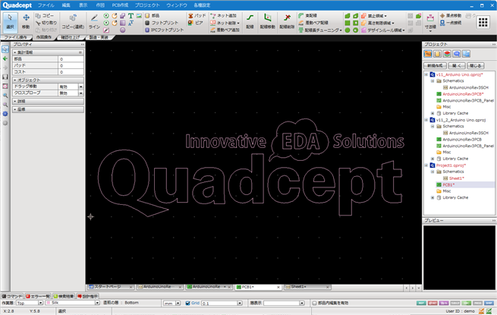Open 寸法線 (Dimension) tool dropdown

[x=430, y=31]
